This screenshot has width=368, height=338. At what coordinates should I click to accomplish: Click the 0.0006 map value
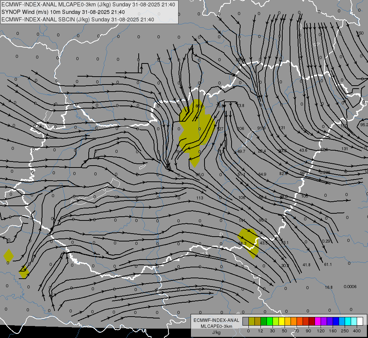pyautogui.click(x=350, y=287)
